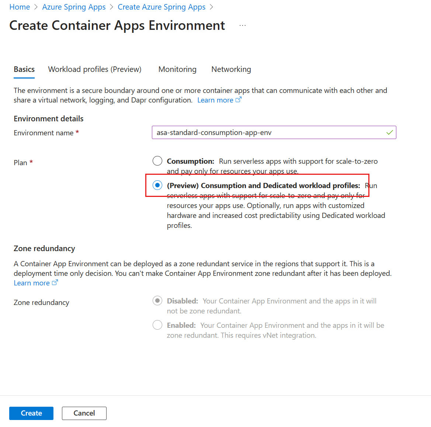Focus the Environment name input field
Screen dimensions: 431x427
click(x=274, y=132)
